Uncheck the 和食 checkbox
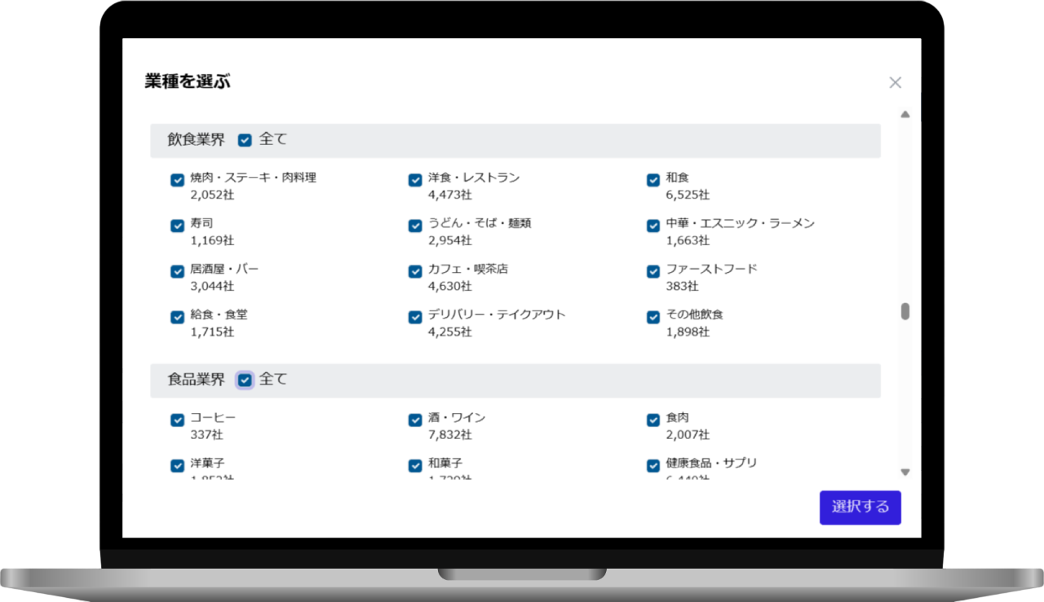Image resolution: width=1044 pixels, height=602 pixels. [x=653, y=180]
